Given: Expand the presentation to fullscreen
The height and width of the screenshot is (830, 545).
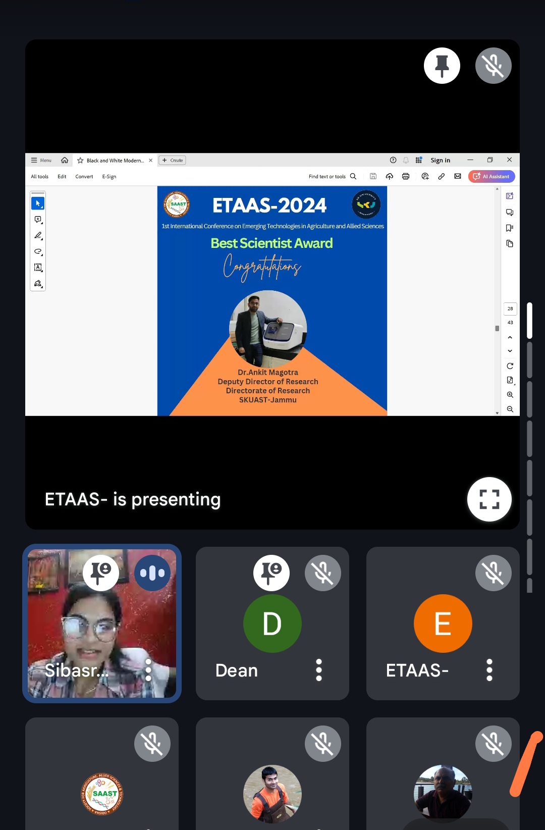Looking at the screenshot, I should [x=489, y=499].
